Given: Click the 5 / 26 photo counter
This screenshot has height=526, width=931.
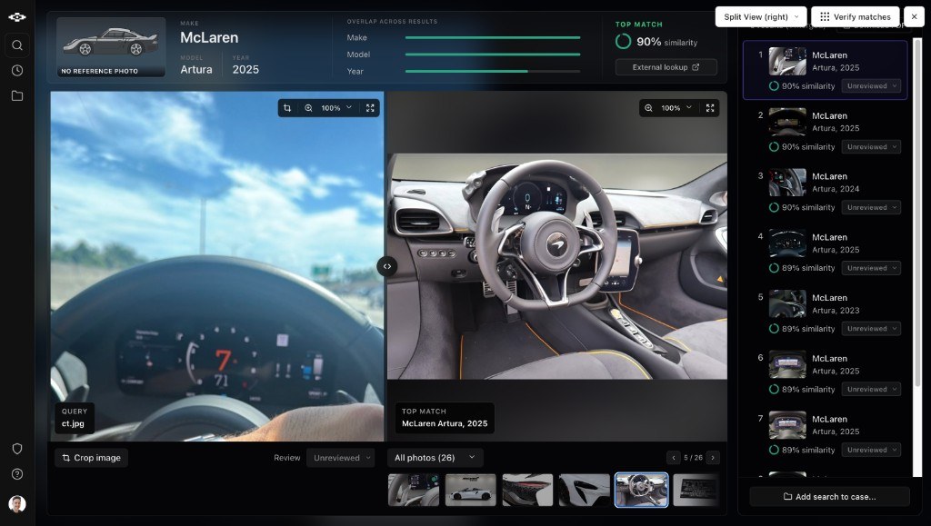Looking at the screenshot, I should [x=693, y=458].
